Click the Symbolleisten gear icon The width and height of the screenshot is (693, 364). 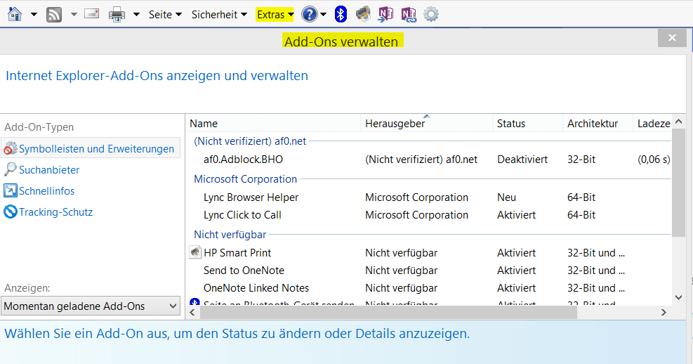point(10,148)
